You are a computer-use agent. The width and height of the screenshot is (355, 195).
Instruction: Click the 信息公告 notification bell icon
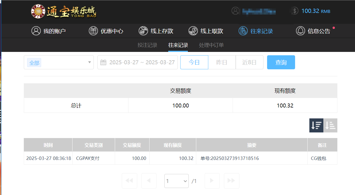(300, 31)
